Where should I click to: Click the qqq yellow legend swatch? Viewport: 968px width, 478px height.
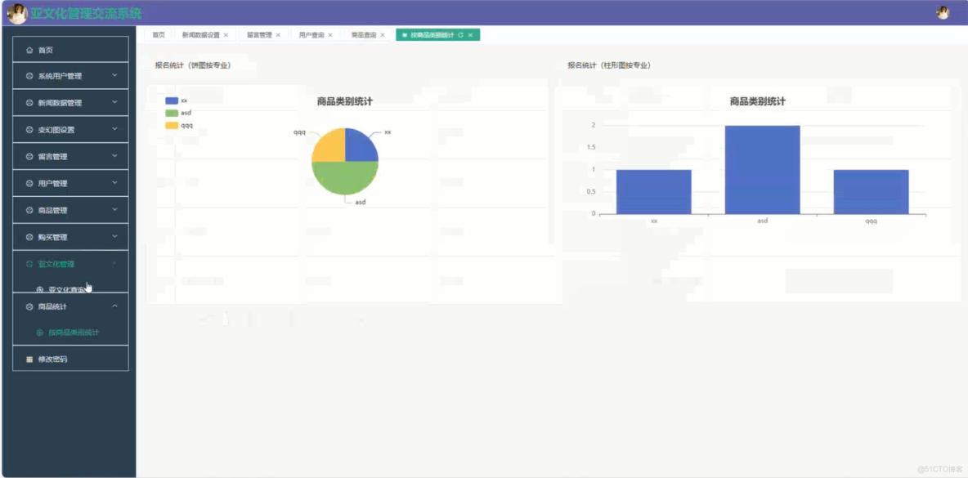click(x=171, y=127)
